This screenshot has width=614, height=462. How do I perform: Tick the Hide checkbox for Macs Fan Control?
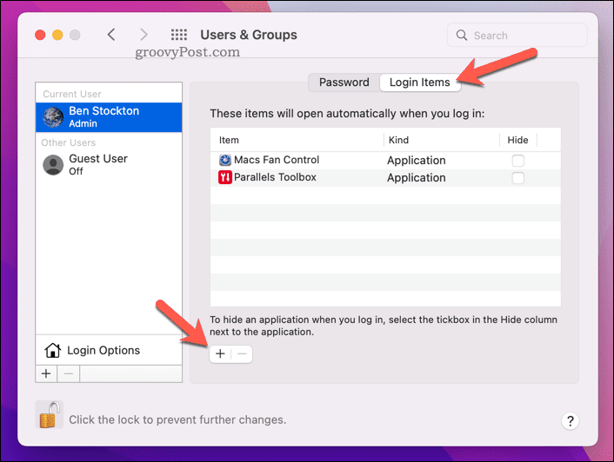click(x=518, y=161)
